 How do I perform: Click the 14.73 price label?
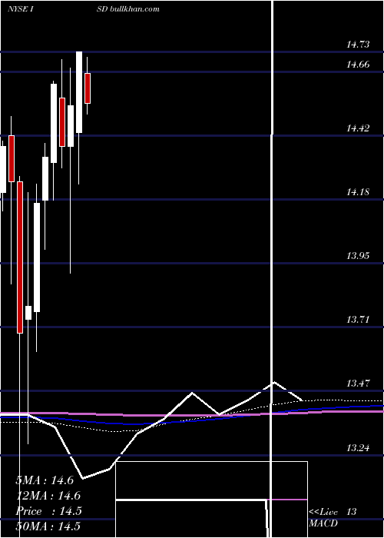(358, 45)
